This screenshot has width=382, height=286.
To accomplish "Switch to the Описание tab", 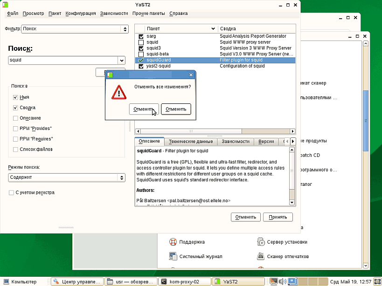I will tap(149, 141).
